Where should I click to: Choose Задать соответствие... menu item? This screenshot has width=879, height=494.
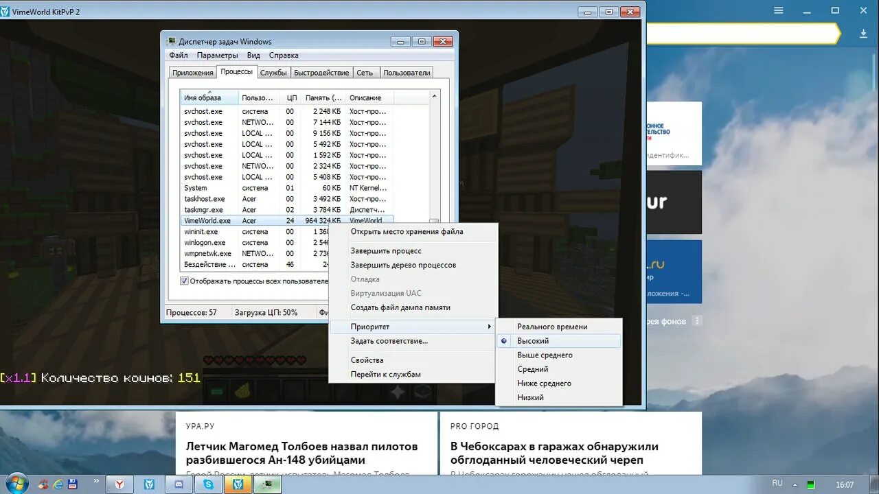tap(412, 341)
